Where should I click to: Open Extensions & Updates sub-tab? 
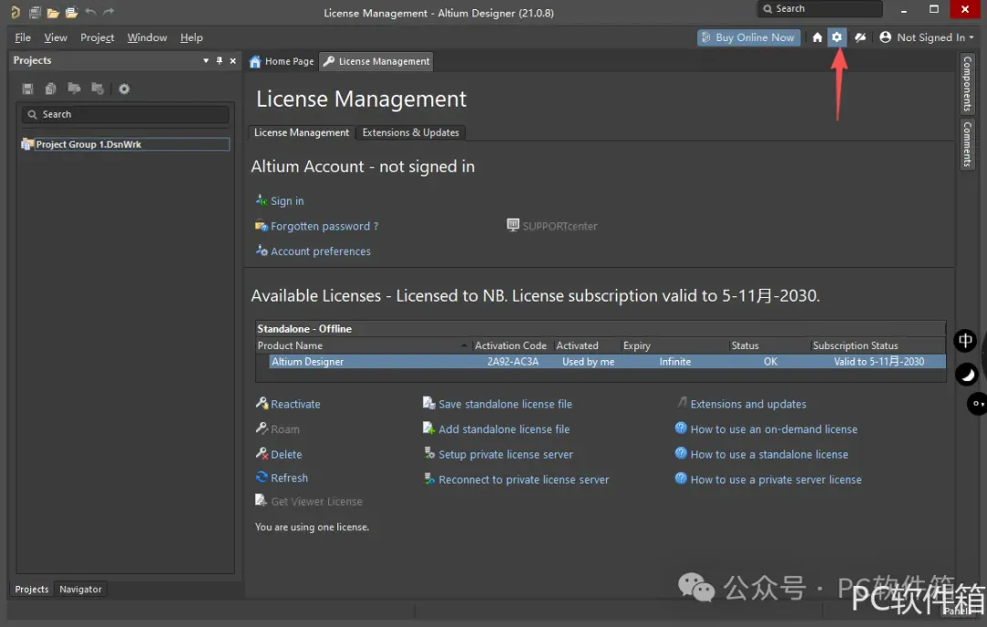(x=410, y=133)
